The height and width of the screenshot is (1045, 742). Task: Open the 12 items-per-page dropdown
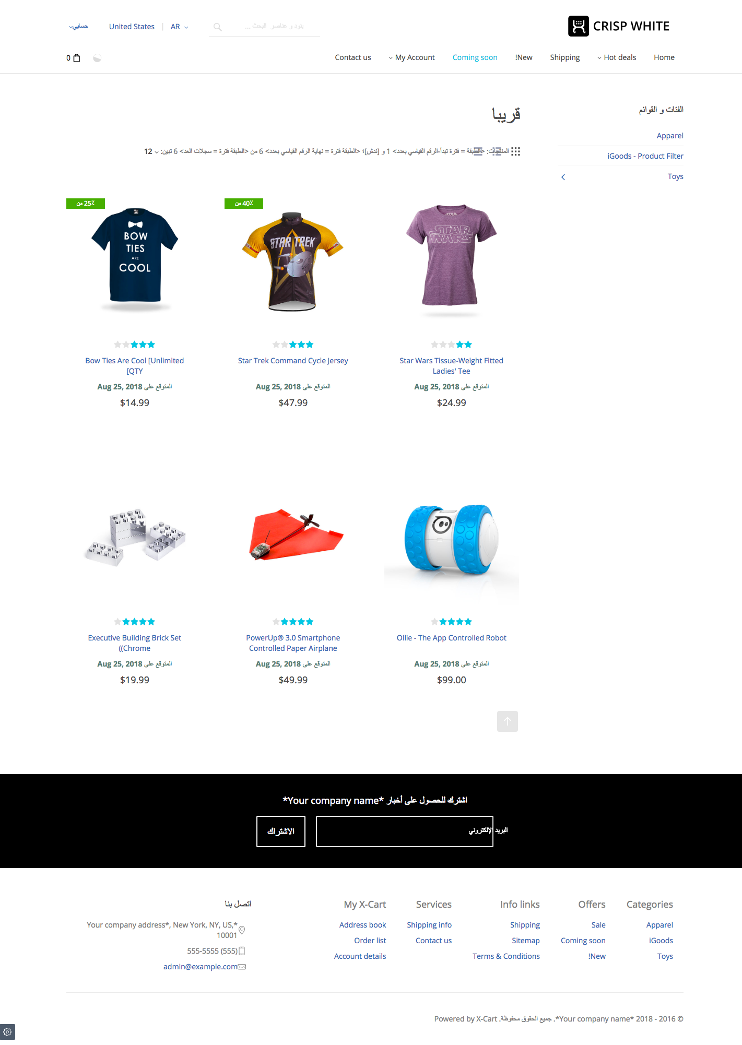151,151
